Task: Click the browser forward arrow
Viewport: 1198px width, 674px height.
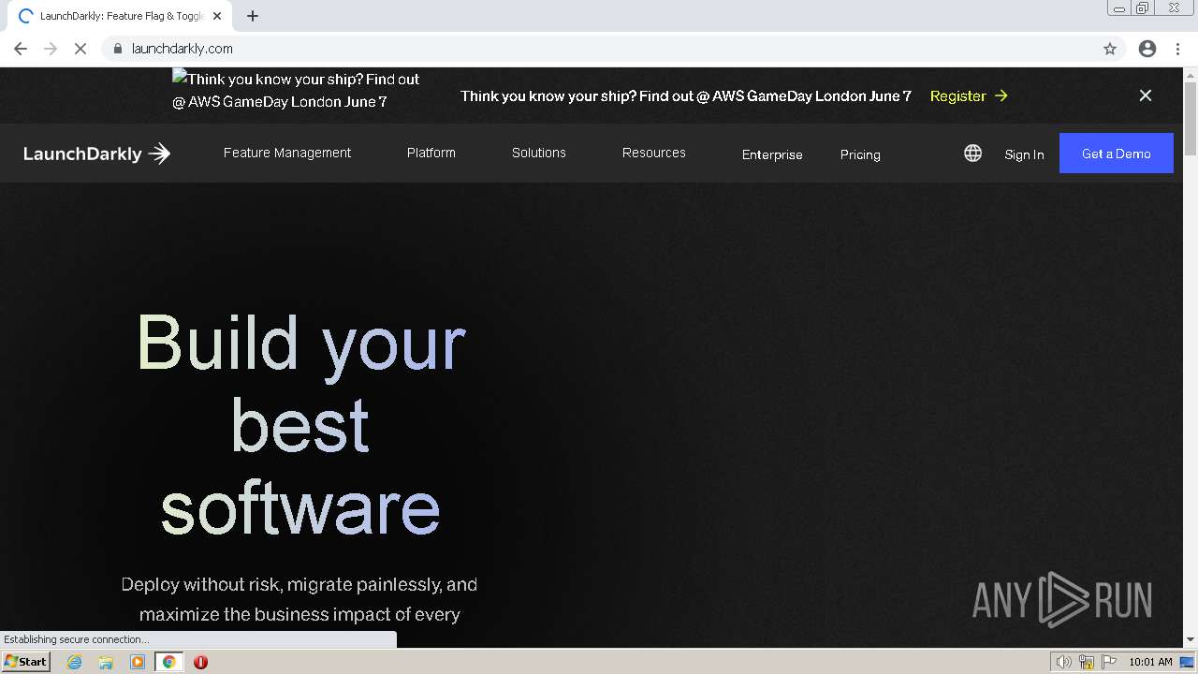Action: pos(51,49)
